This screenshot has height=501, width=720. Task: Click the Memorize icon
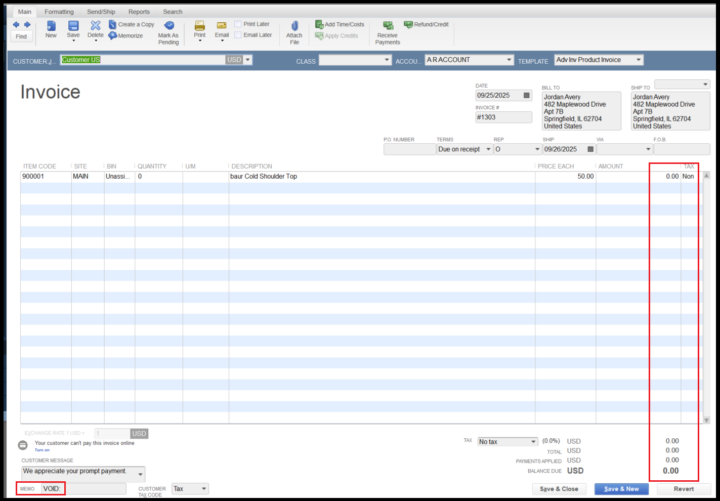tap(113, 36)
